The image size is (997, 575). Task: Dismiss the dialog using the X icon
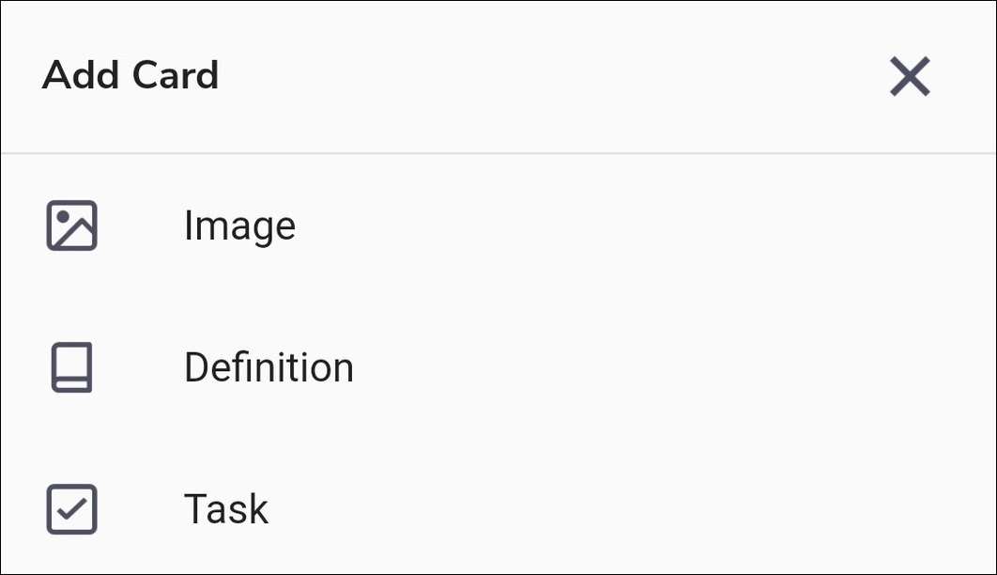coord(910,76)
